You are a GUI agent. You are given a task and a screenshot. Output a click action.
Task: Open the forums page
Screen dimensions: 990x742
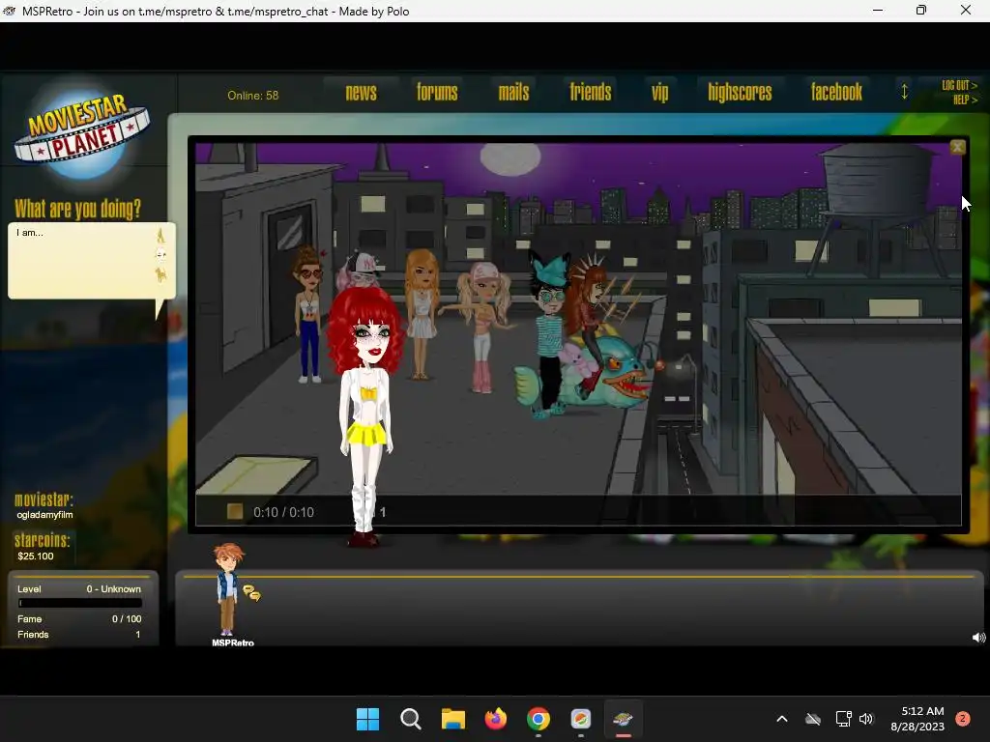click(437, 93)
